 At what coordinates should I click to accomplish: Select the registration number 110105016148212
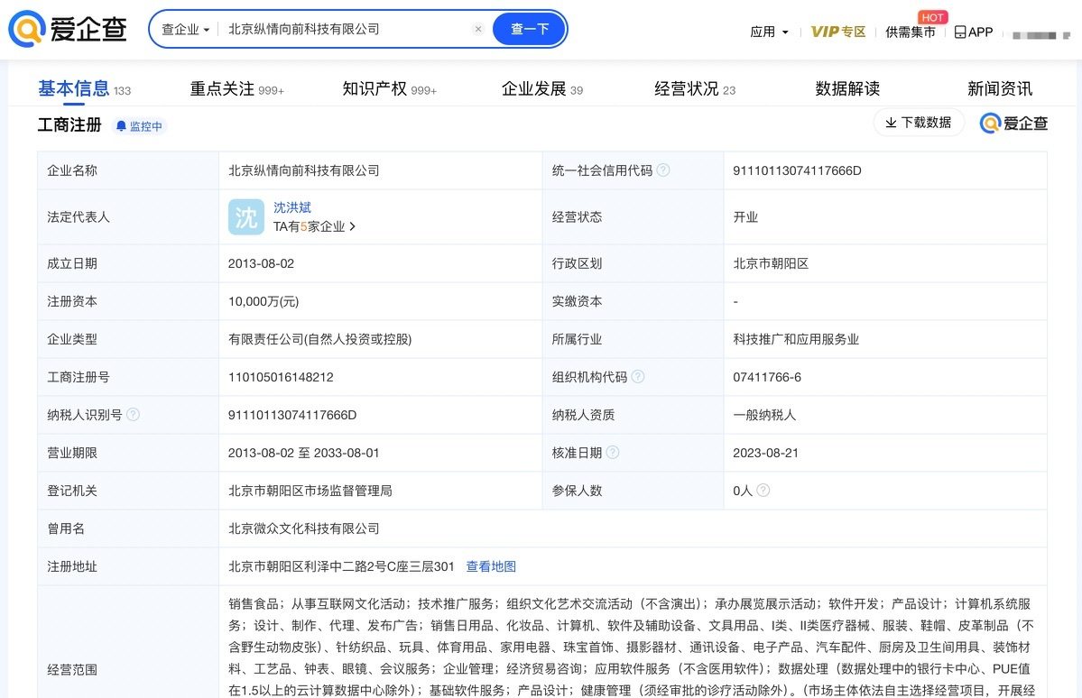[x=281, y=377]
